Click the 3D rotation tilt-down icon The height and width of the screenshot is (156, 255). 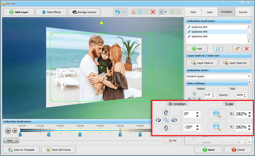point(166,128)
